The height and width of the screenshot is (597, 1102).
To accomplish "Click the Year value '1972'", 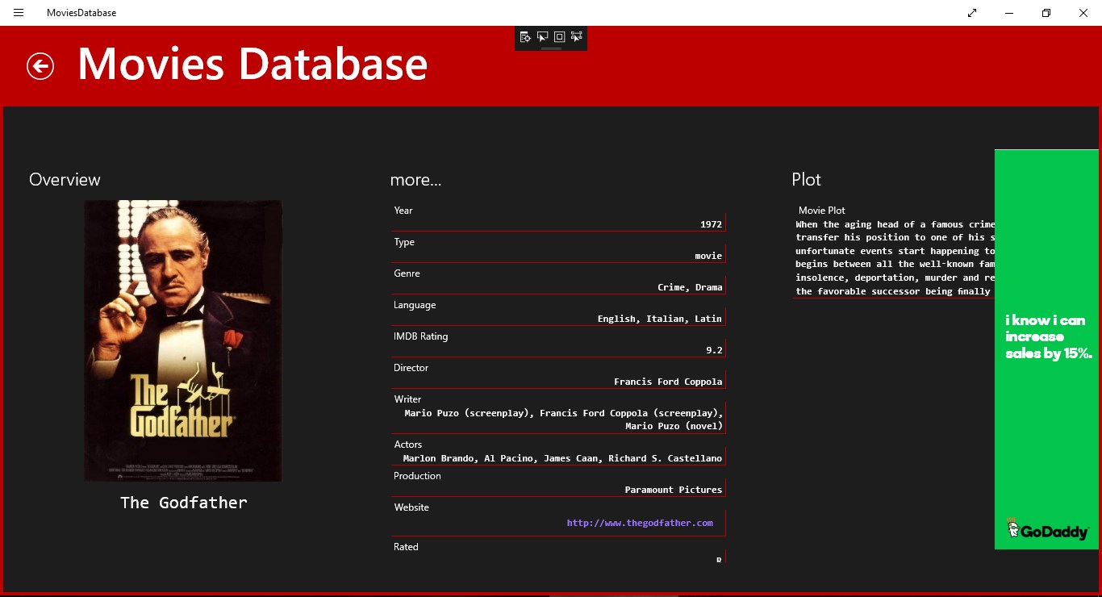I will tap(711, 224).
